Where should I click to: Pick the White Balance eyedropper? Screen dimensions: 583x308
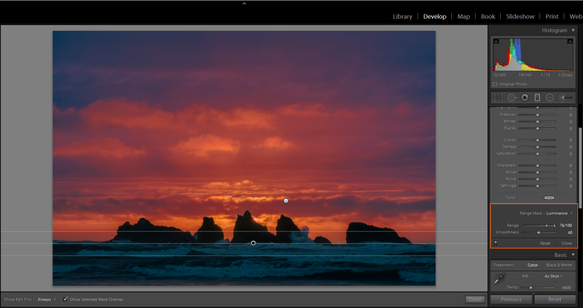pos(500,278)
